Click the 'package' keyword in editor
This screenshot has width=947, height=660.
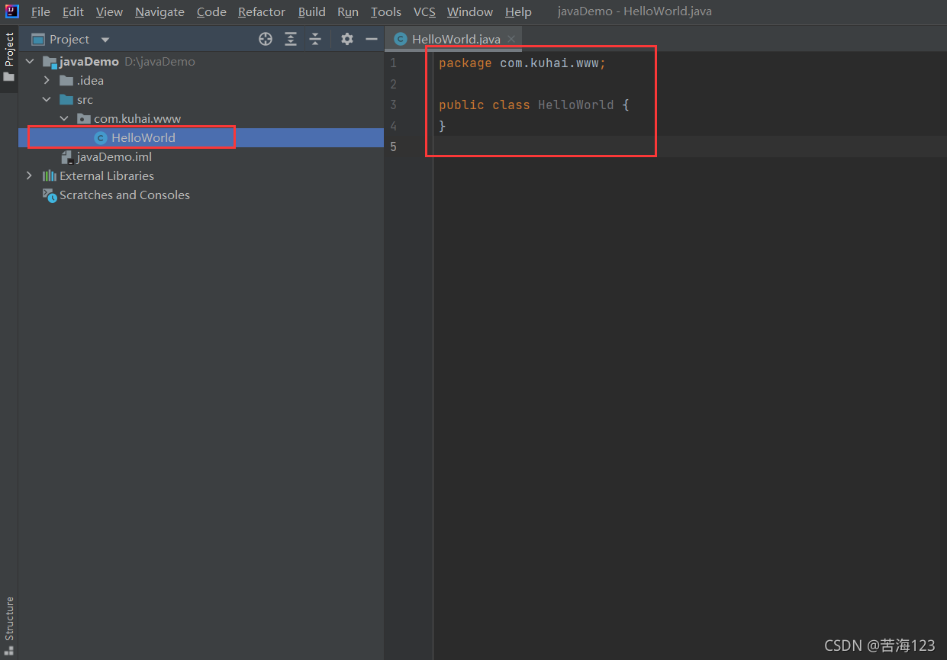(x=465, y=63)
